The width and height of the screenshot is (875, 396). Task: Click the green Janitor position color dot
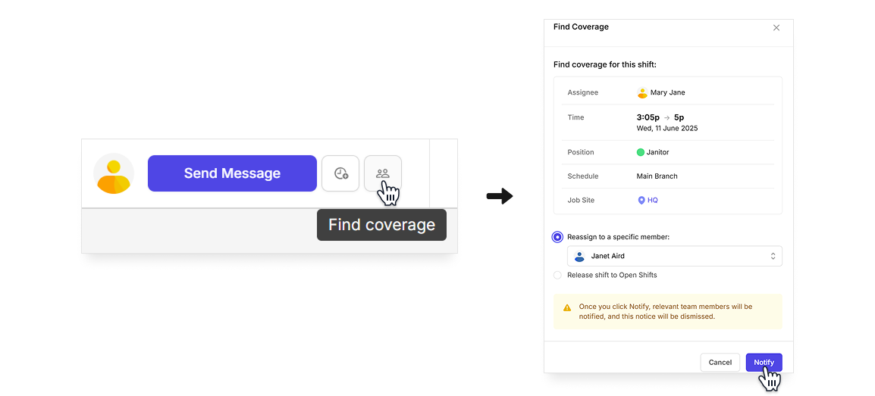click(641, 152)
